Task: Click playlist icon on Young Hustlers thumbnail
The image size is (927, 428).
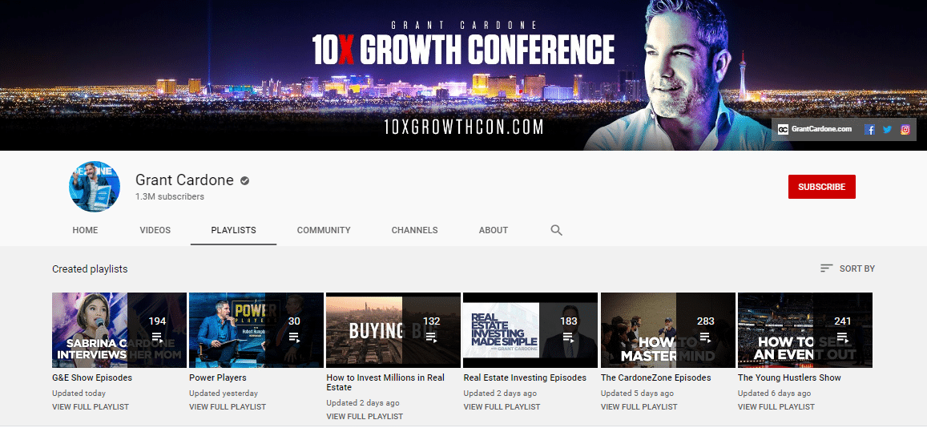Action: point(842,337)
